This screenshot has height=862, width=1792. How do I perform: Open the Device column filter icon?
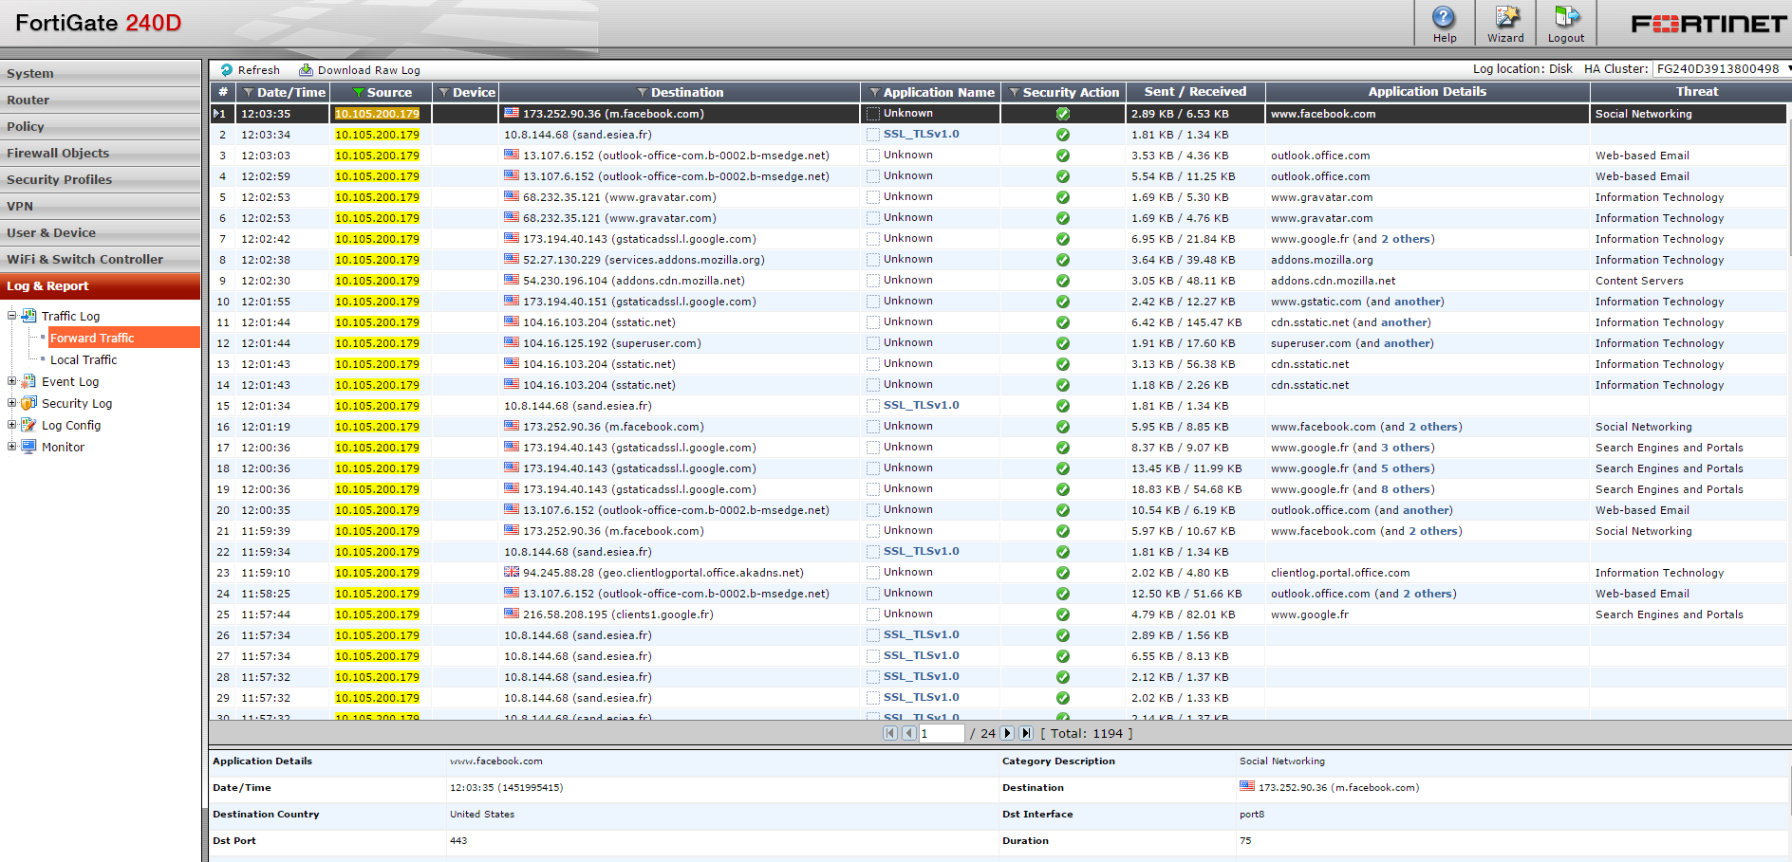pyautogui.click(x=443, y=93)
